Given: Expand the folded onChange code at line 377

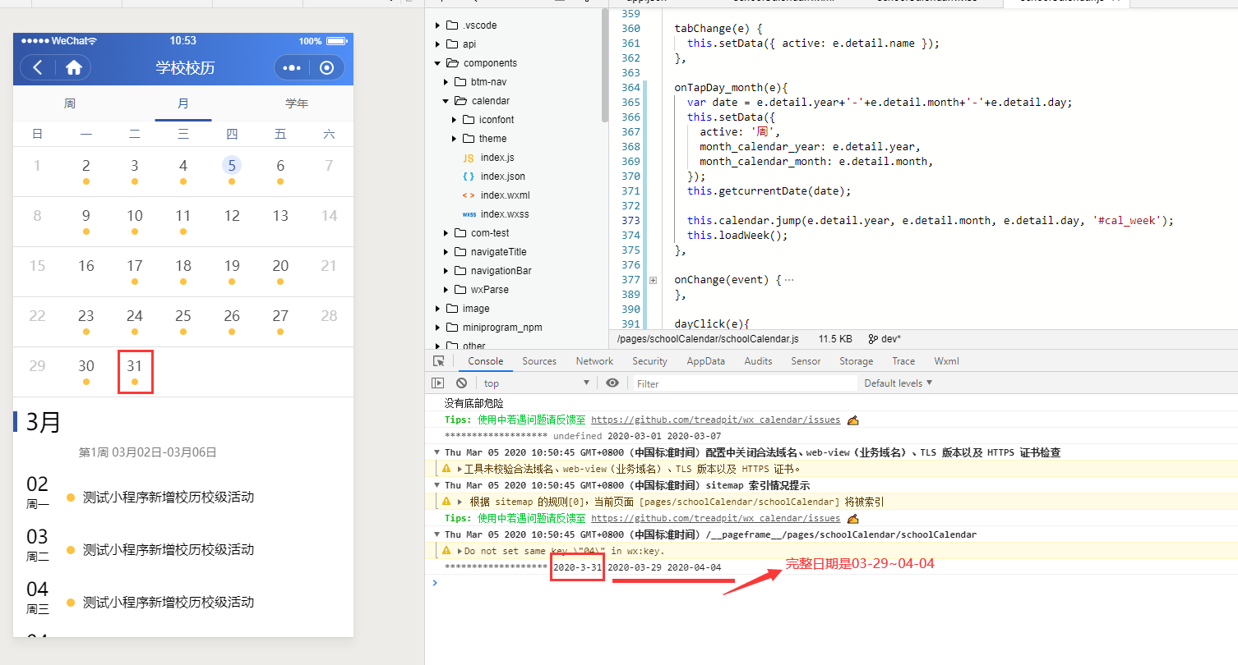Looking at the screenshot, I should pyautogui.click(x=653, y=280).
